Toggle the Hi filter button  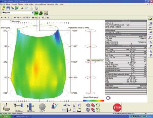(x=30, y=18)
